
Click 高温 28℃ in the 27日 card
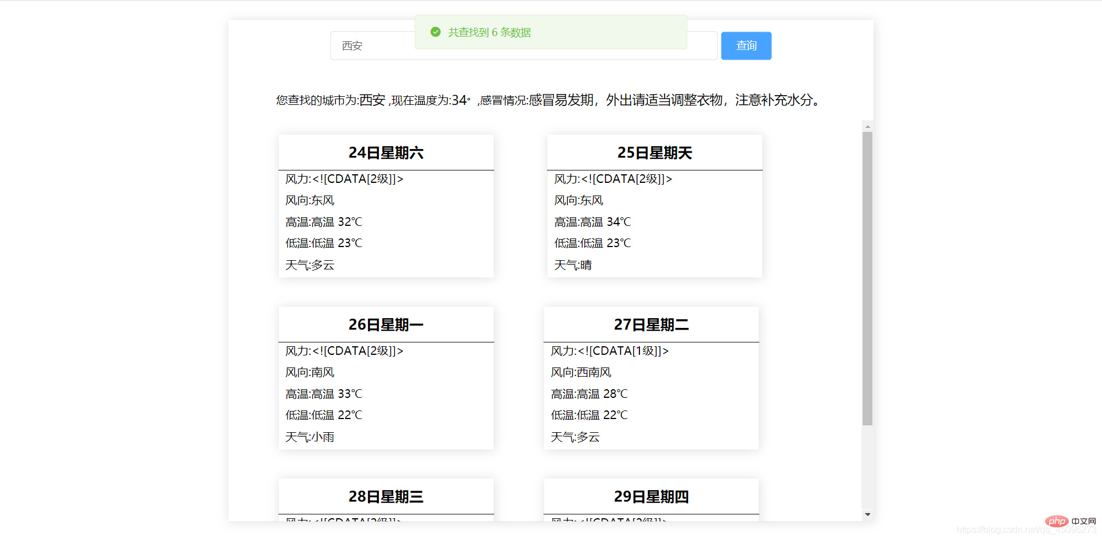pos(589,394)
